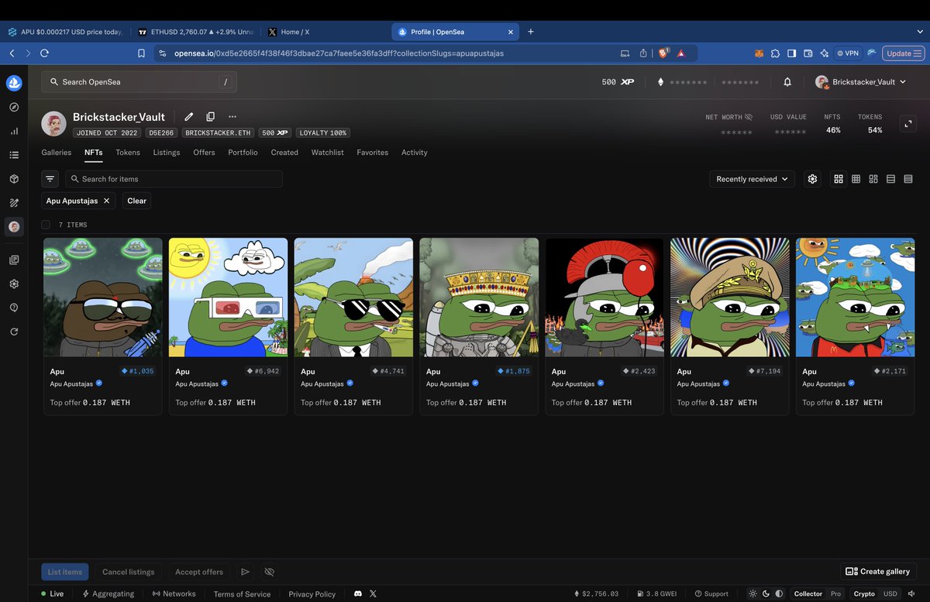This screenshot has height=602, width=930.
Task: Open the Watchlist tab
Action: coord(328,153)
